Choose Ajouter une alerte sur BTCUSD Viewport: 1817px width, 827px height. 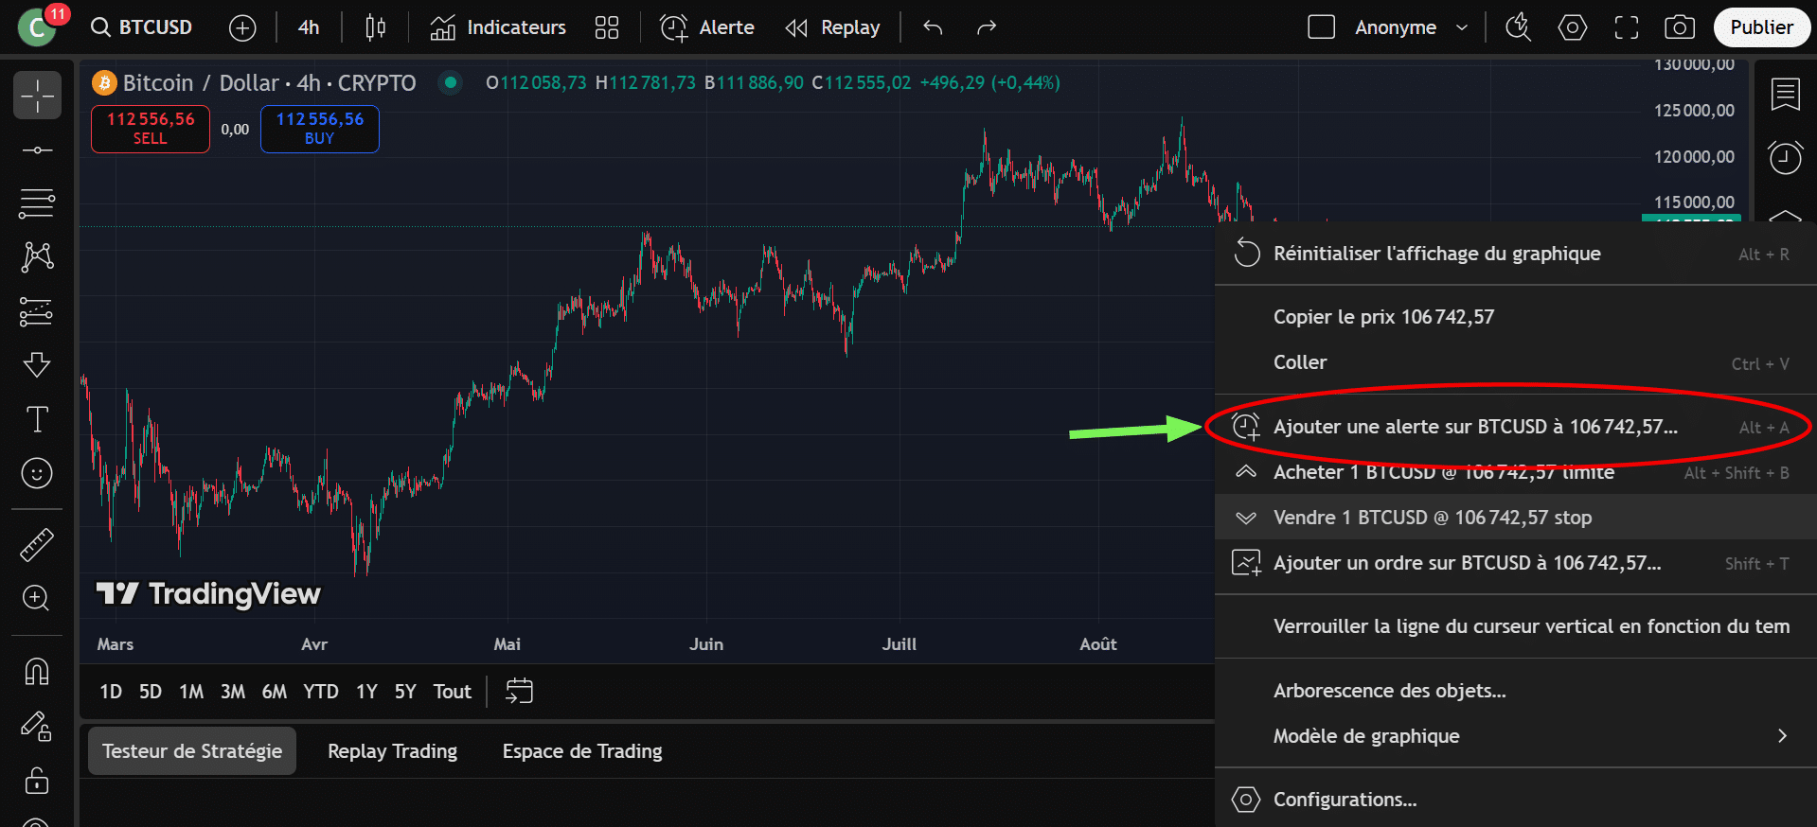(x=1475, y=427)
